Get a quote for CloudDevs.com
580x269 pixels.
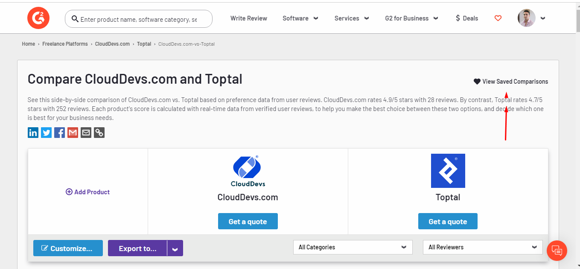click(x=248, y=221)
